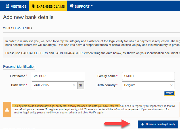Image resolution: width=180 pixels, height=129 pixels.
Task: Click the Support question mark icon
Action: click(72, 6)
